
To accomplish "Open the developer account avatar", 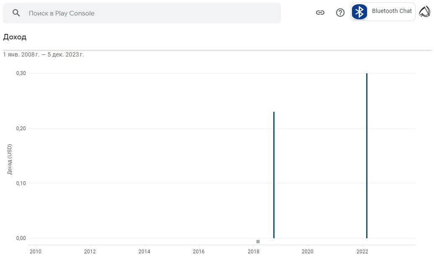I will click(425, 12).
